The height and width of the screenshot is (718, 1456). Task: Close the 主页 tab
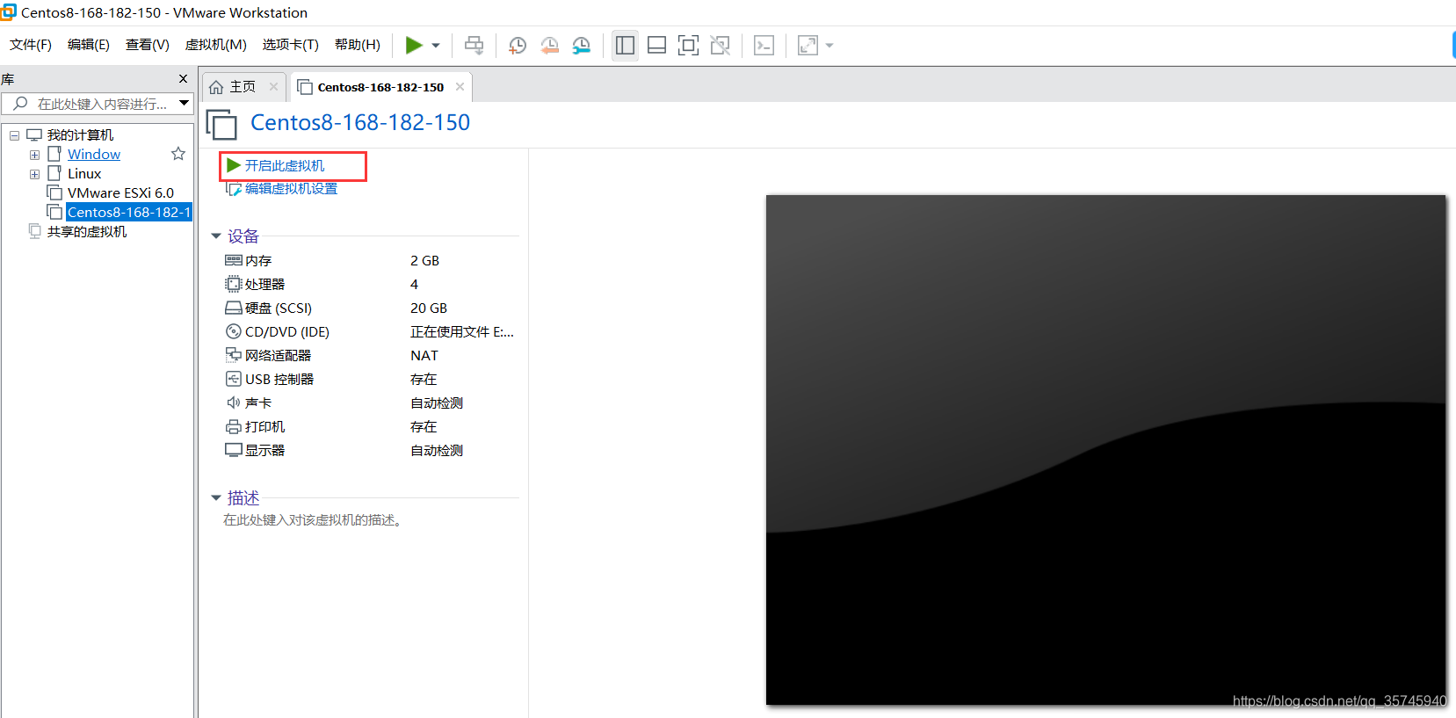tap(273, 86)
